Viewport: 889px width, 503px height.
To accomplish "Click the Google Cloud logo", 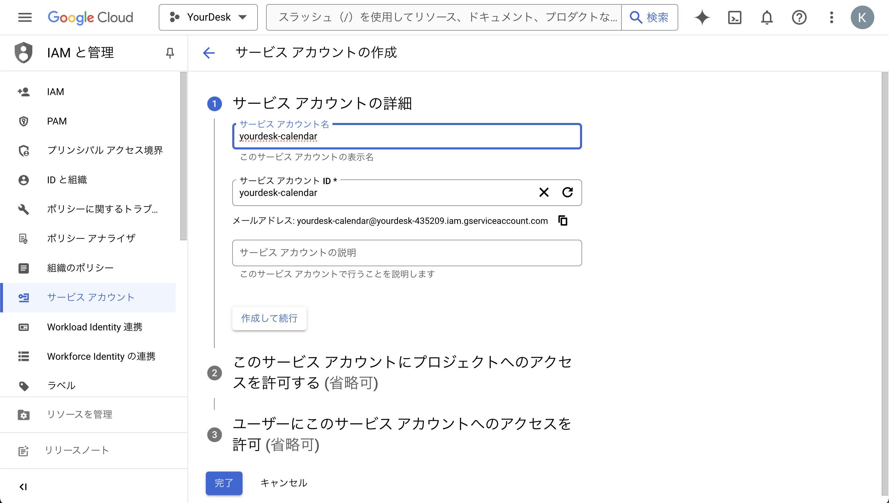I will tap(91, 17).
